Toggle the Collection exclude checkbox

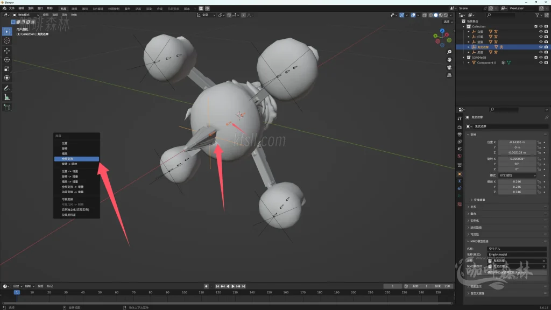click(536, 26)
